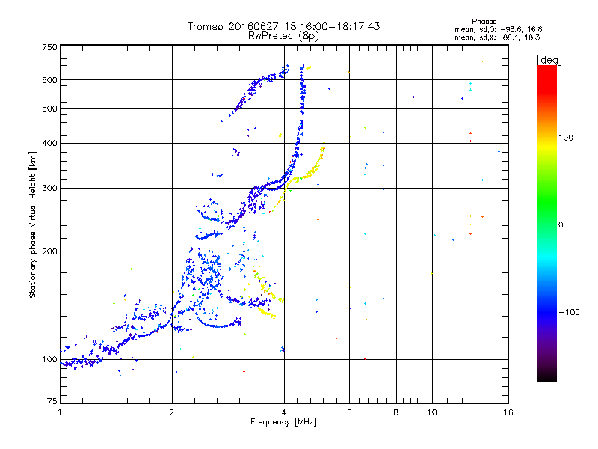Click the y-axis tick label '100'
This screenshot has width=598, height=449.
tap(49, 359)
